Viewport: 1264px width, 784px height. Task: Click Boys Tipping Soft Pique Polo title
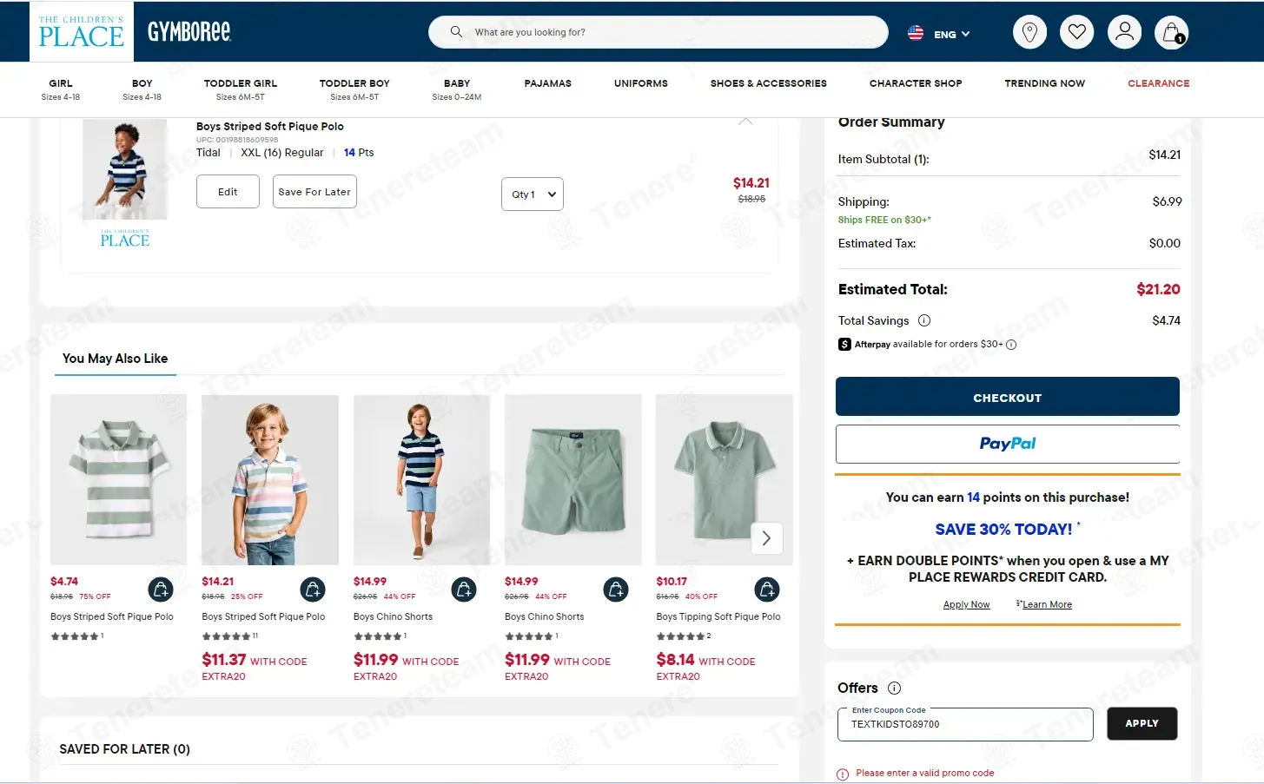[x=718, y=616]
